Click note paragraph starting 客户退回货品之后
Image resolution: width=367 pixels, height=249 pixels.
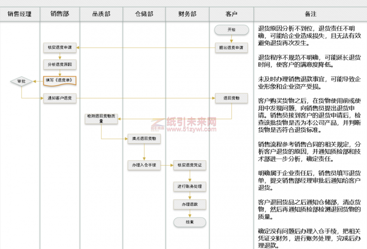[309, 210]
